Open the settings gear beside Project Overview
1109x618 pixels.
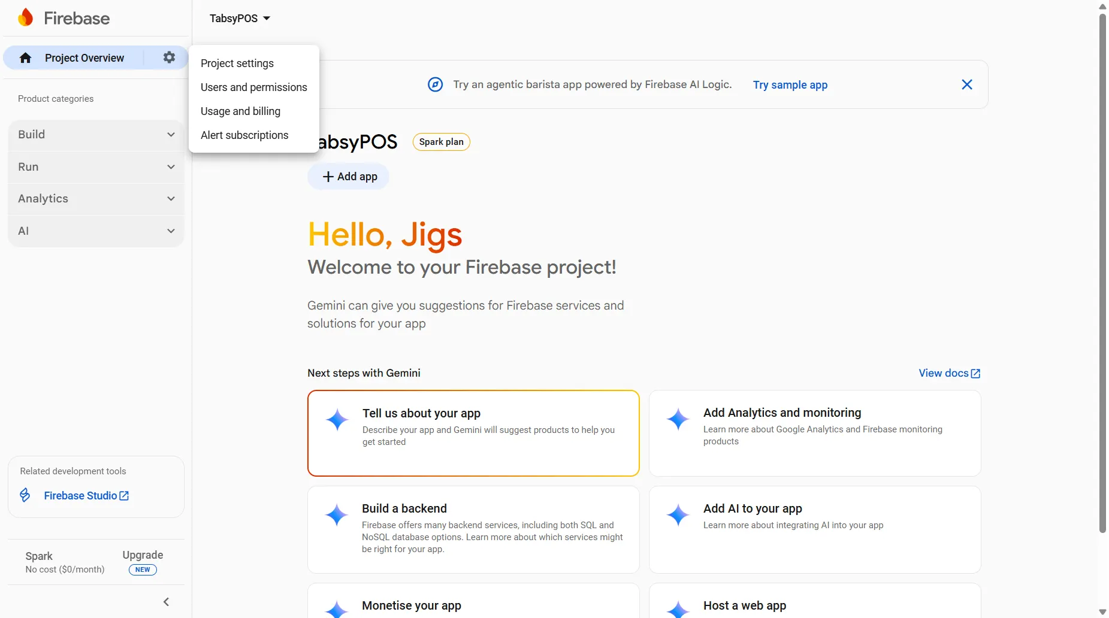coord(169,57)
